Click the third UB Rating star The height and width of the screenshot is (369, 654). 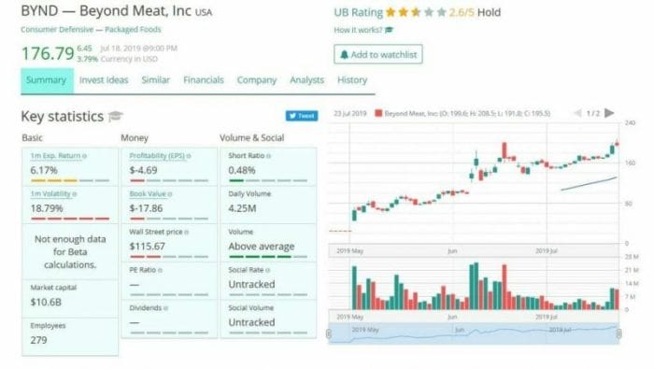(x=416, y=12)
